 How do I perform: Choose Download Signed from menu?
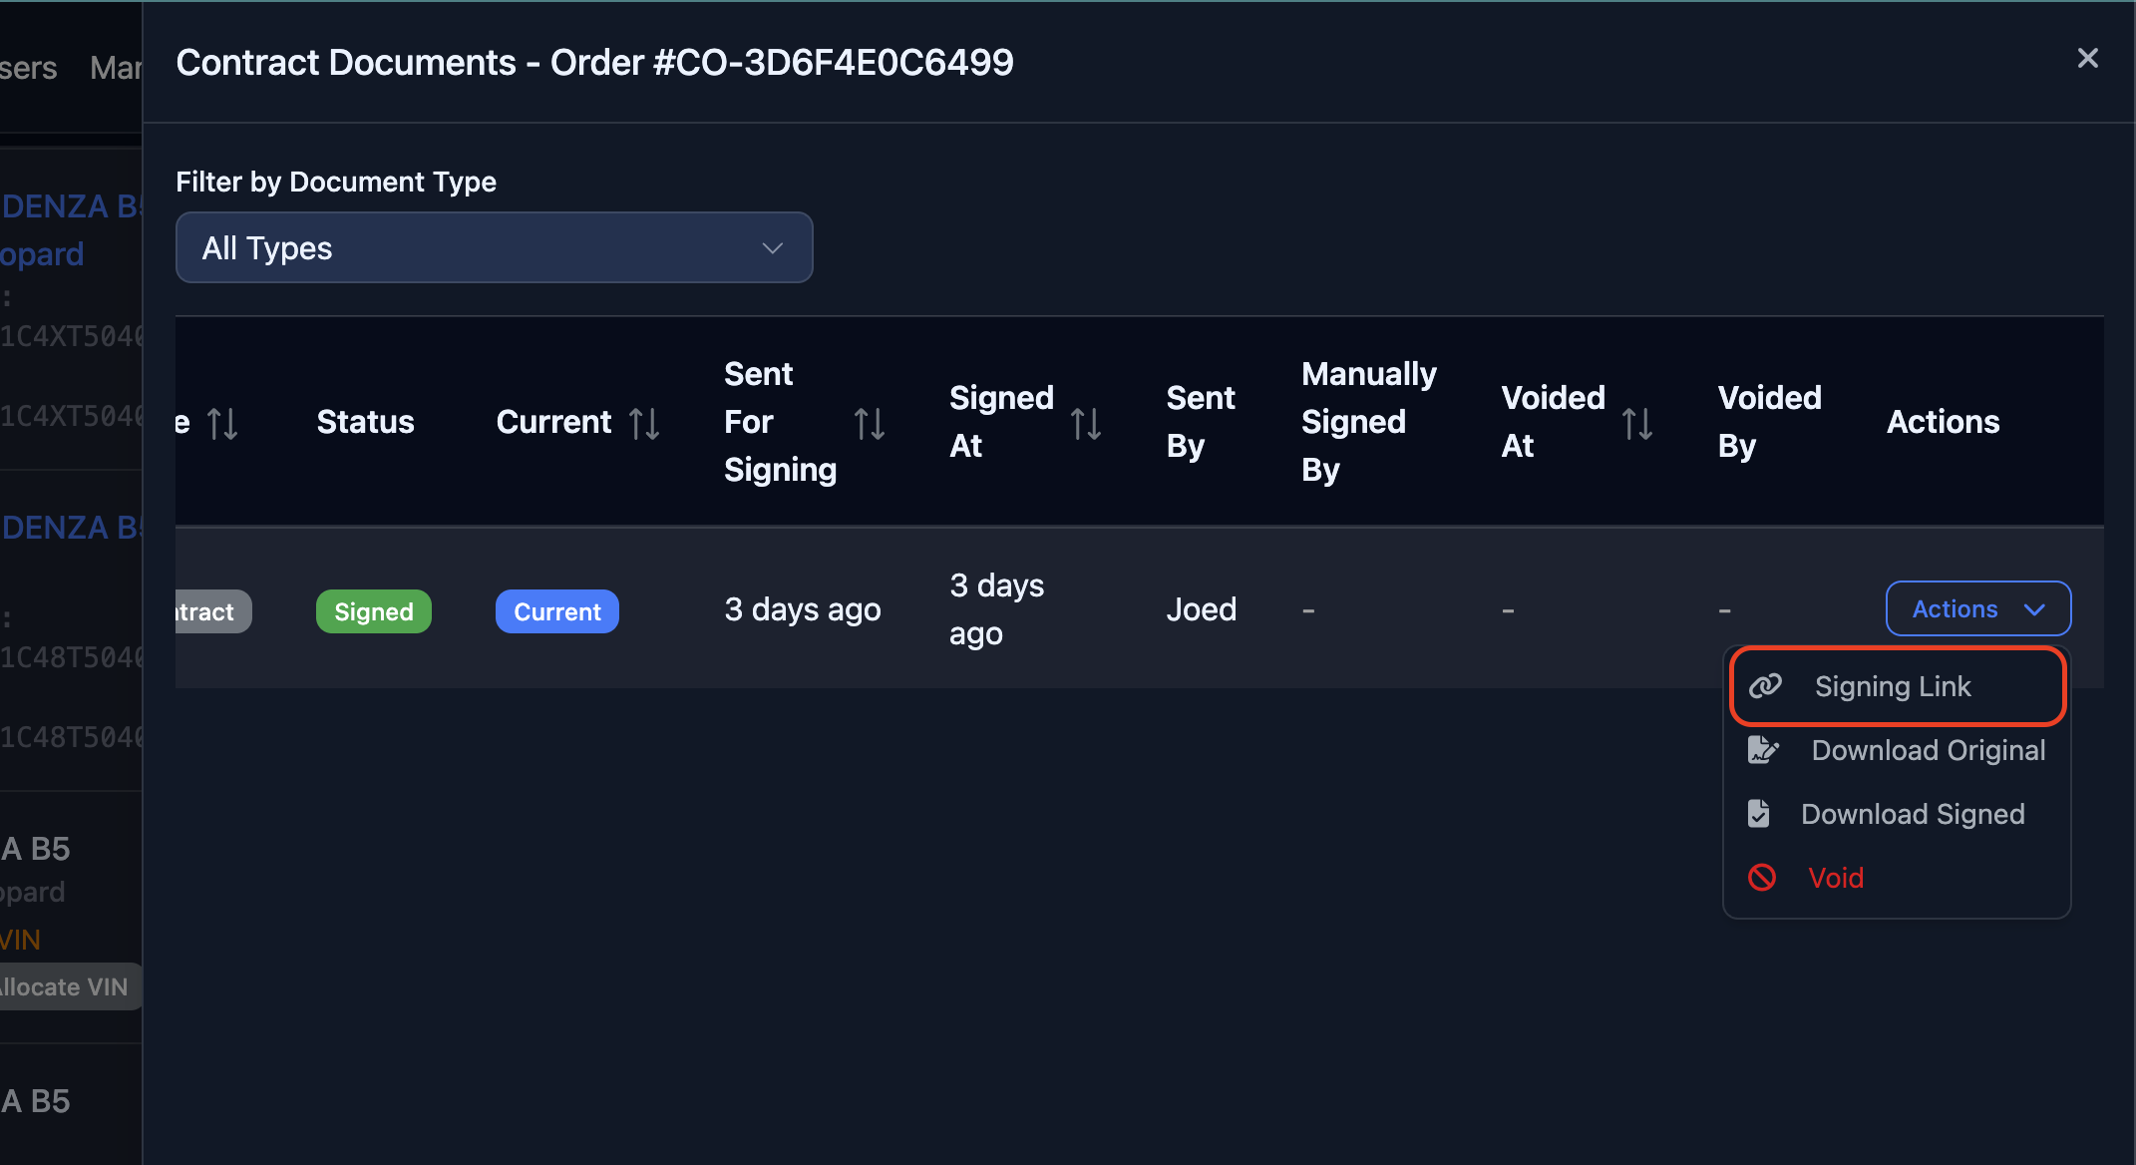[1912, 814]
